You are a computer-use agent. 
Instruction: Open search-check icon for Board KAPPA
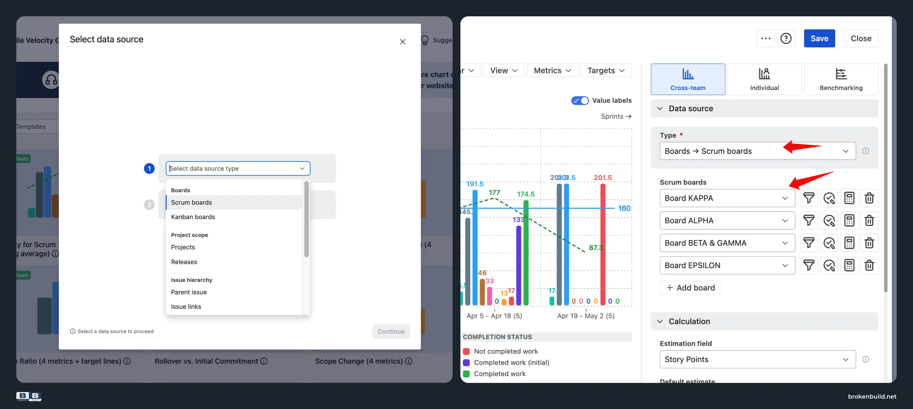point(829,198)
